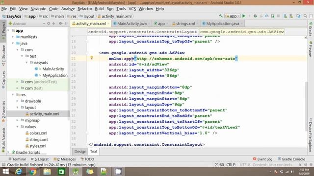Switch to the Design editor tab

[80, 152]
